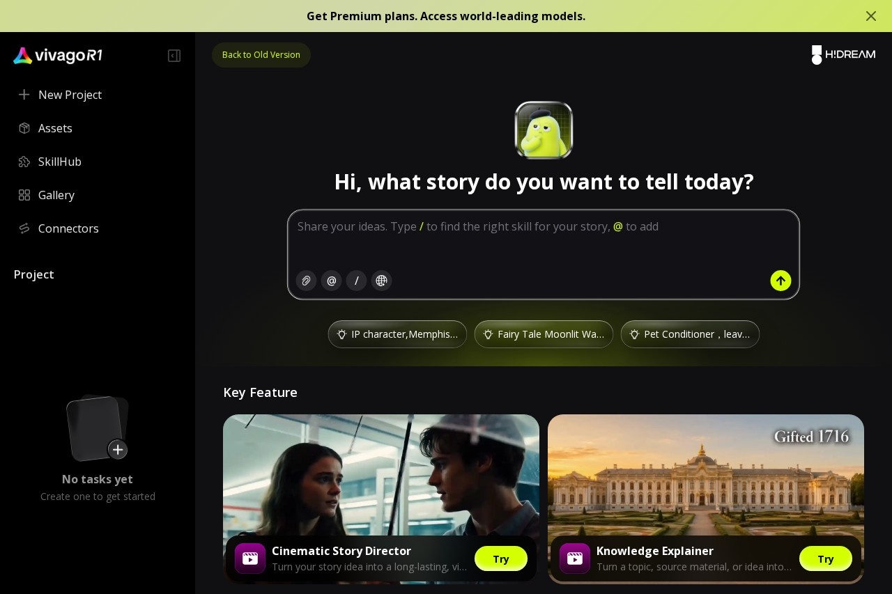Attach a file with paperclip icon
The height and width of the screenshot is (594, 892).
tap(306, 281)
